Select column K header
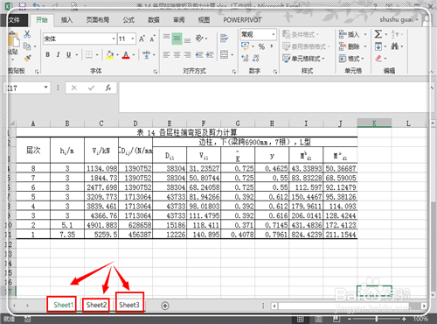Viewport: 437px width, 324px height. point(374,123)
